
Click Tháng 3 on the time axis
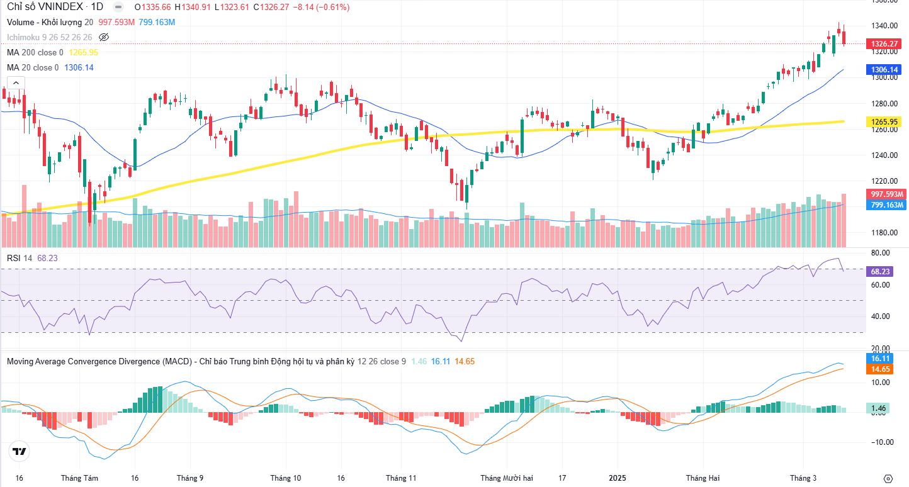pyautogui.click(x=803, y=478)
